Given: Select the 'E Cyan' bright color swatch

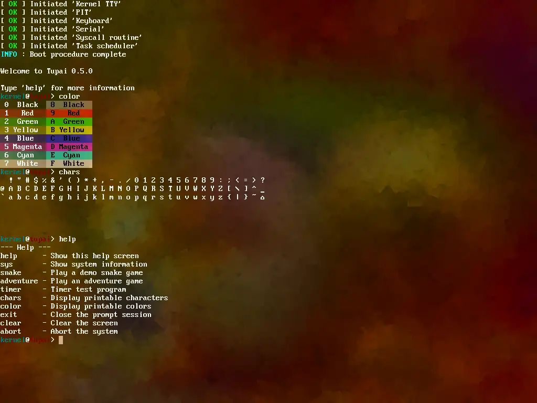Looking at the screenshot, I should 69,155.
